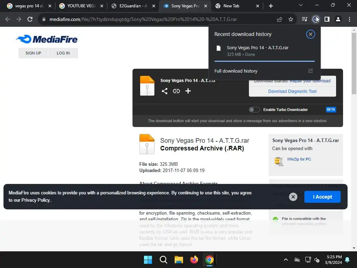Click the scrollbar down arrow

pyautogui.click(x=354, y=248)
